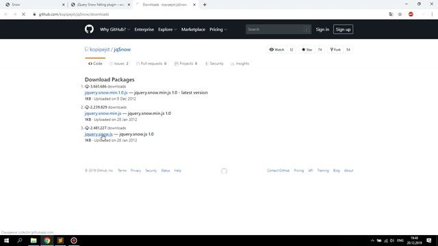Download jquery.snow.min.js package
438x246 pixels.
click(x=103, y=113)
